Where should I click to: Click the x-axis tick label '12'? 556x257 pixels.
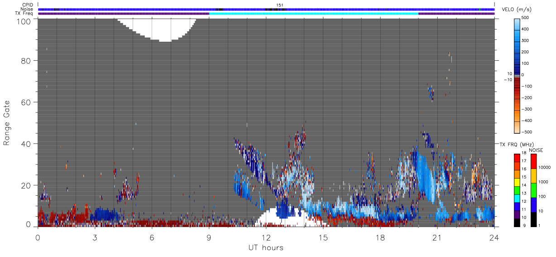pos(266,238)
